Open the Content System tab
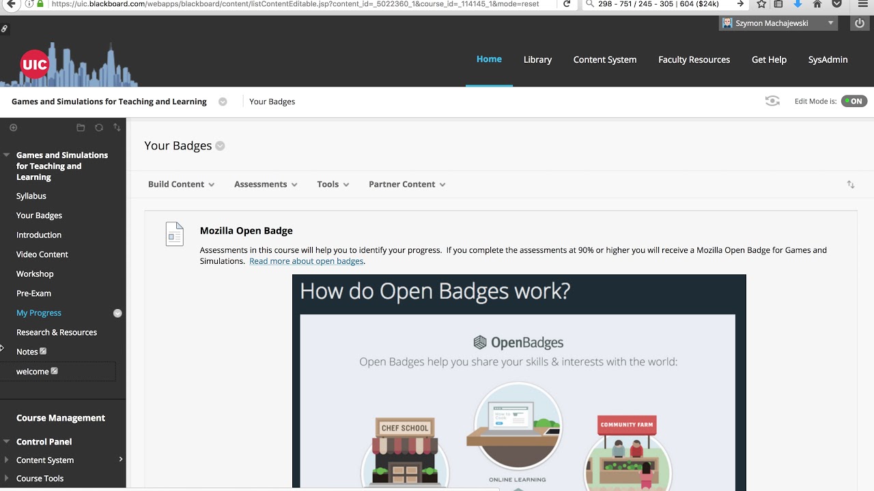This screenshot has width=874, height=491. (605, 59)
